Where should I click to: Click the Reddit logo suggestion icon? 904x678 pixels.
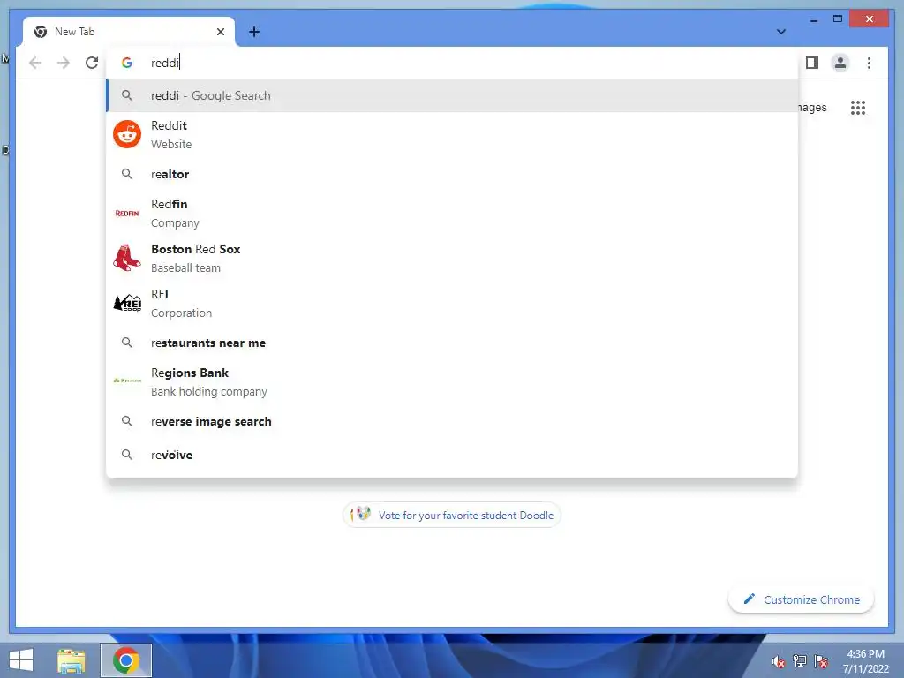(127, 134)
